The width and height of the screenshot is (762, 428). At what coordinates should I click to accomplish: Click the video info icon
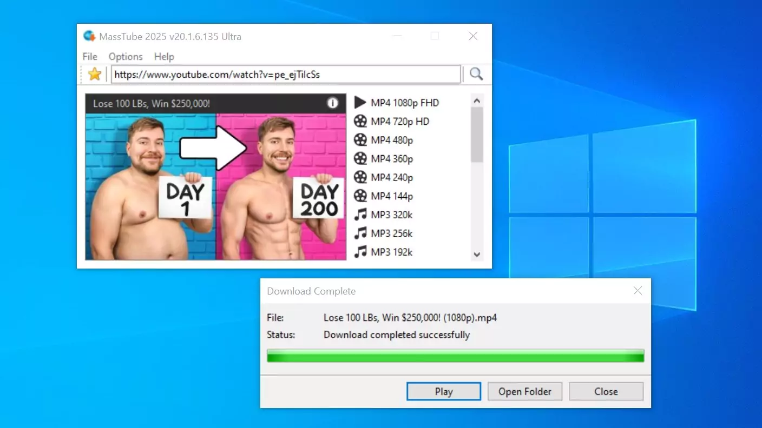333,103
